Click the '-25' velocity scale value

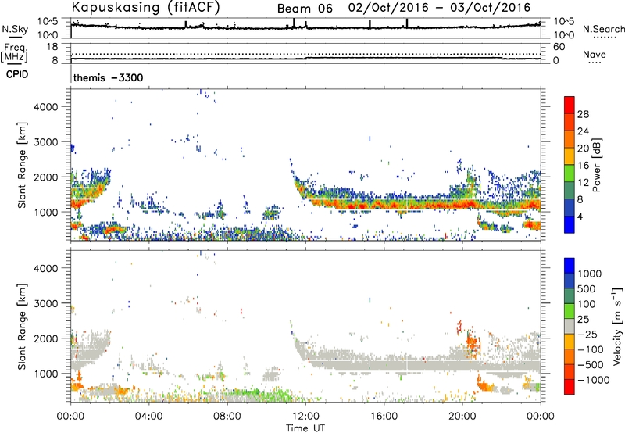pyautogui.click(x=587, y=335)
